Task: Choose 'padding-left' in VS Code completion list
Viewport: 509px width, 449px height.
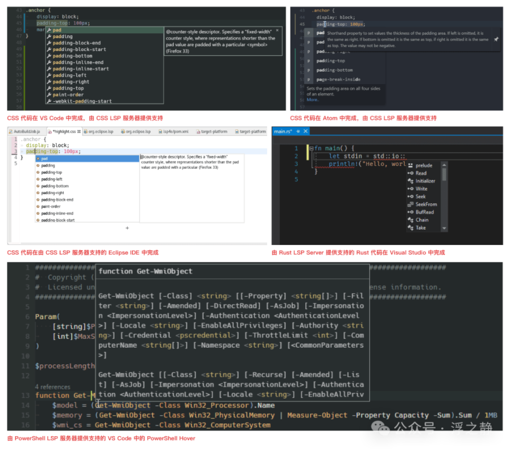Action: click(x=104, y=75)
